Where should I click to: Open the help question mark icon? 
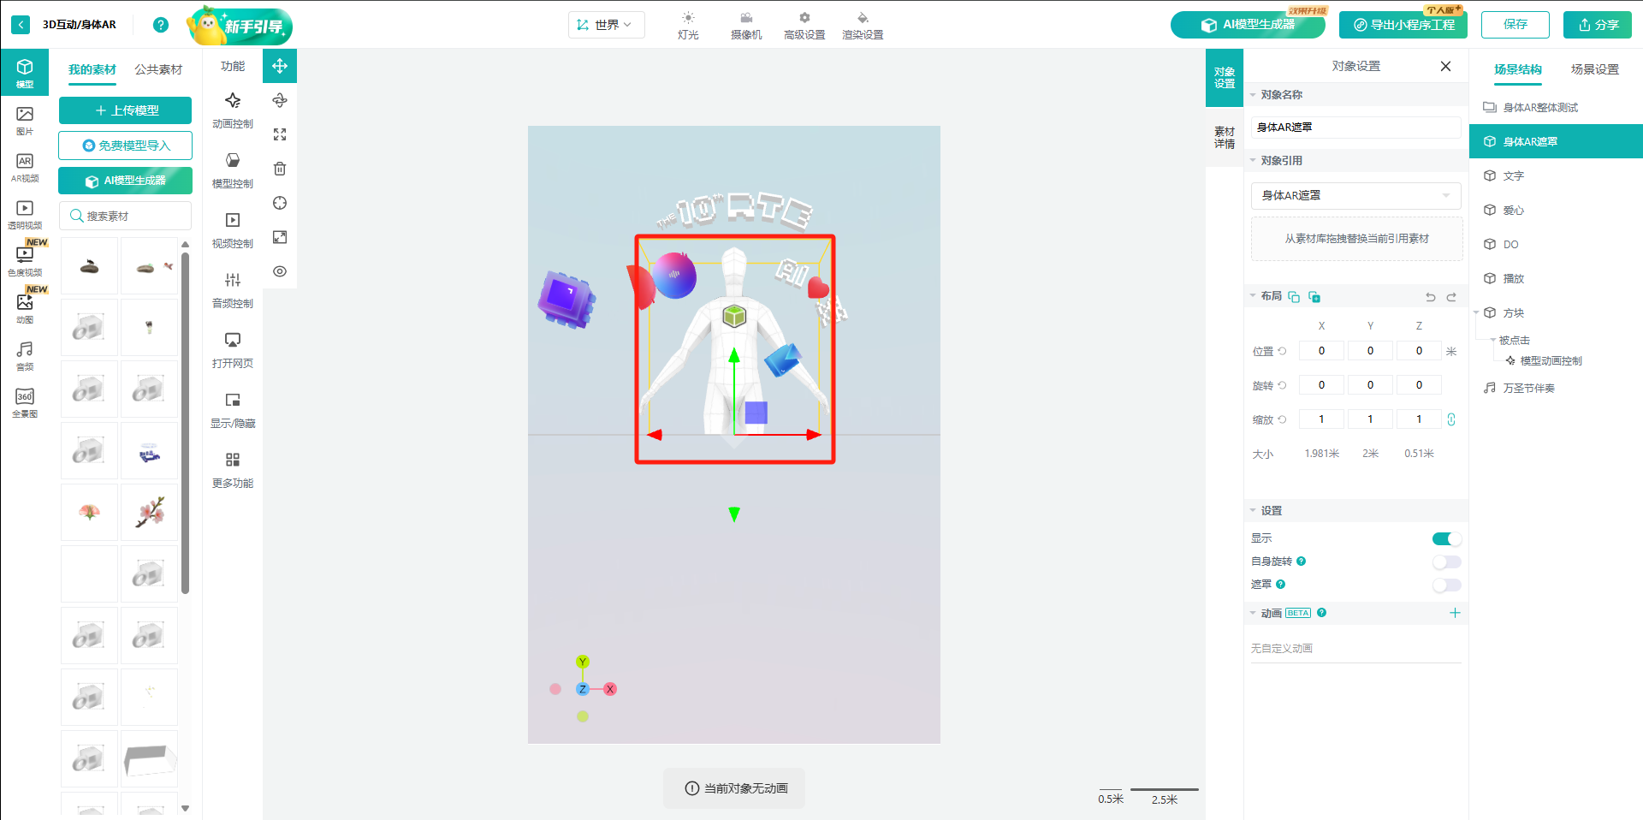click(x=160, y=25)
